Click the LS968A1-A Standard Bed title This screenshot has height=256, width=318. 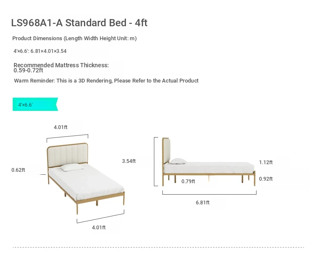[x=79, y=23]
